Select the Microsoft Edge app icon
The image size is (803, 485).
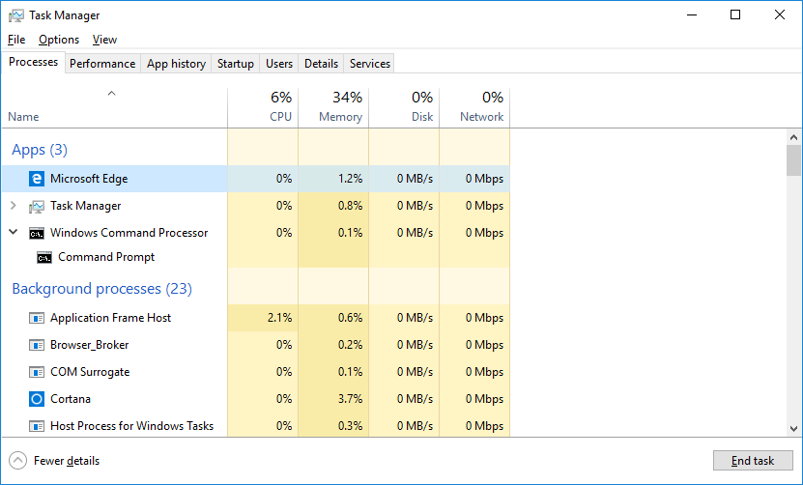click(37, 179)
